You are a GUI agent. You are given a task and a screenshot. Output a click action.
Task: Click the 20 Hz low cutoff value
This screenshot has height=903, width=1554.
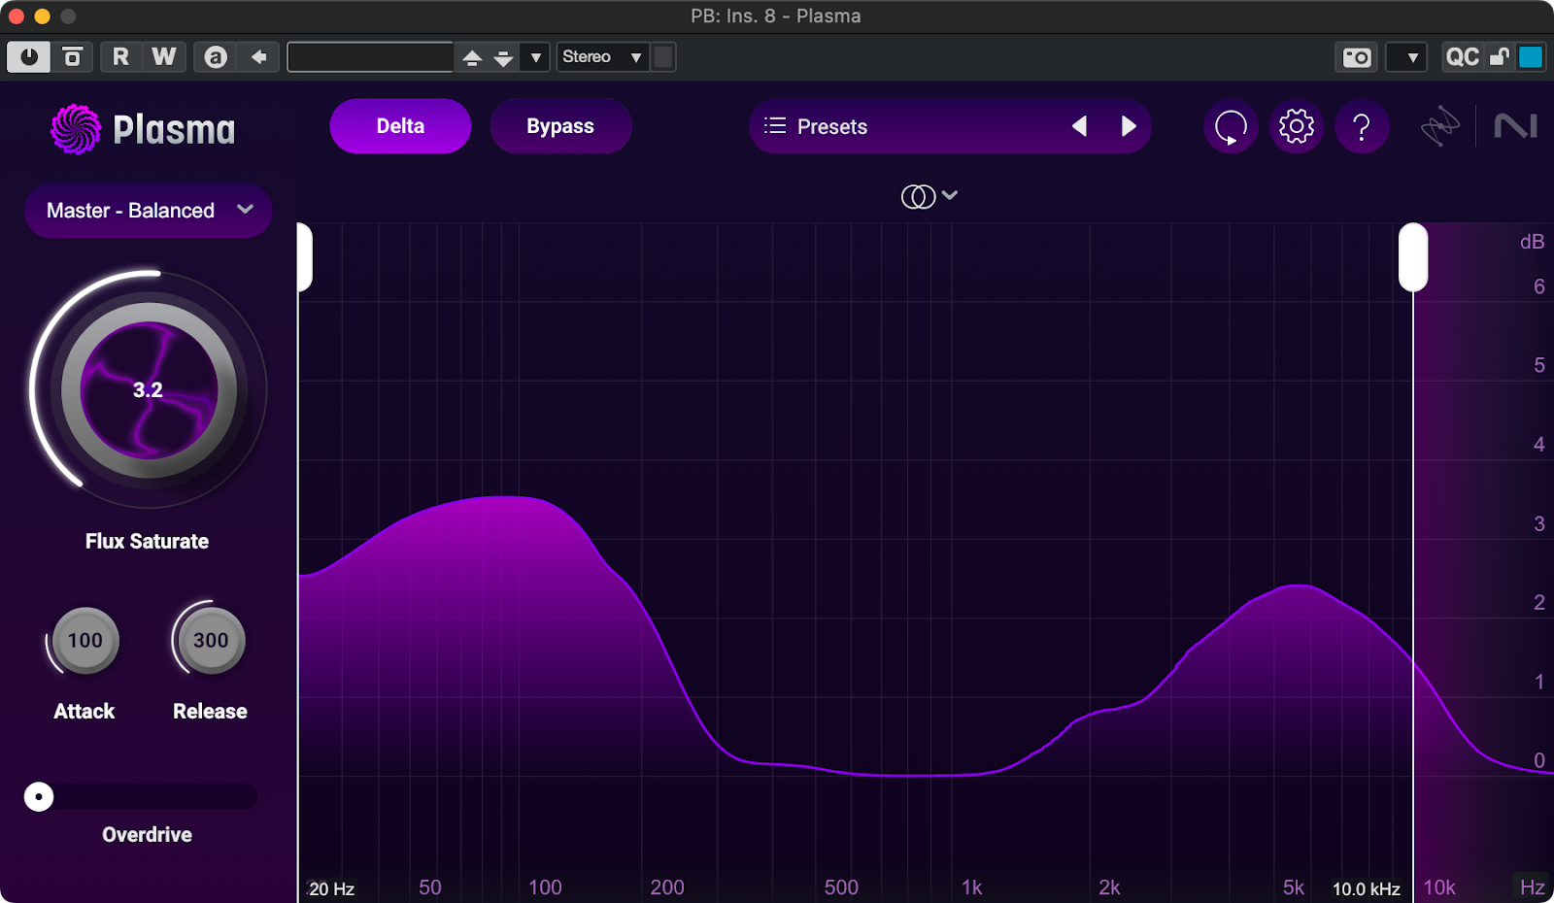pyautogui.click(x=331, y=888)
